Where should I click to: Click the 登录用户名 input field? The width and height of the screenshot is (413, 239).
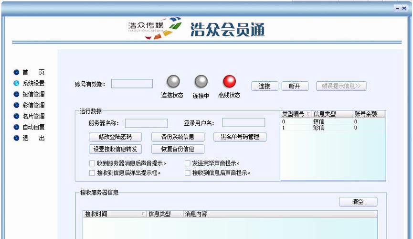(x=244, y=122)
